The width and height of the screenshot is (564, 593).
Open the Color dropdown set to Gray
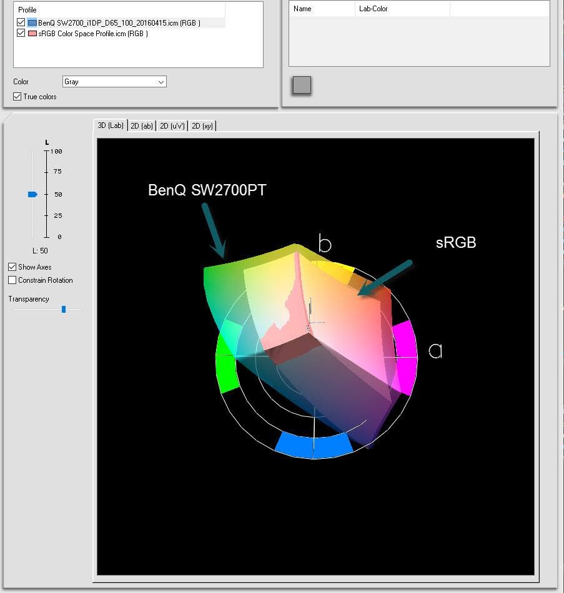[x=114, y=82]
